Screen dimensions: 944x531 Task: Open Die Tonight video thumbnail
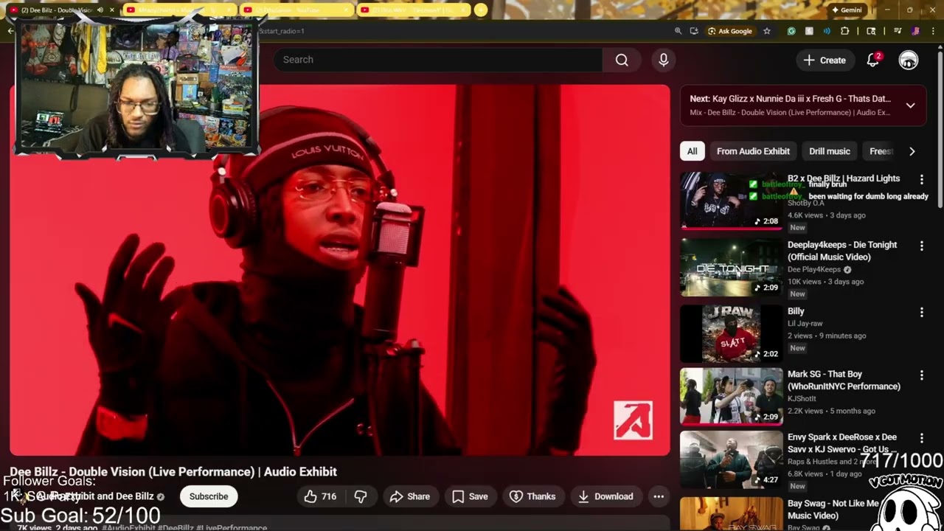(731, 267)
